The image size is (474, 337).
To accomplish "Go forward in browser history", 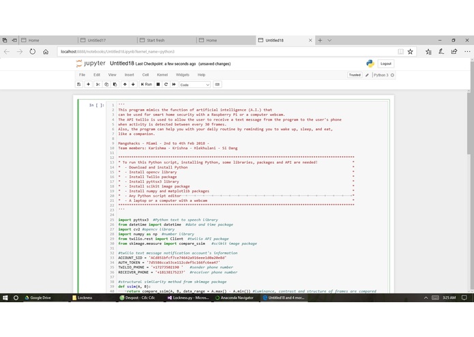I will (20, 52).
